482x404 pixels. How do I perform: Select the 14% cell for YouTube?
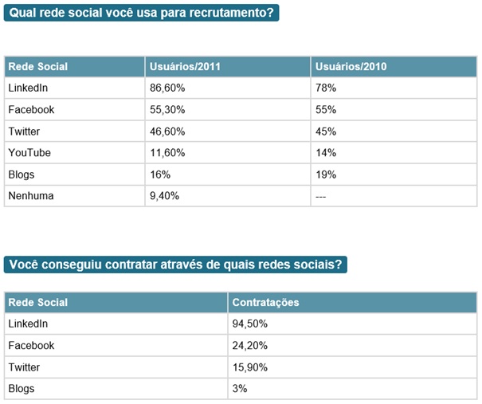coord(326,153)
